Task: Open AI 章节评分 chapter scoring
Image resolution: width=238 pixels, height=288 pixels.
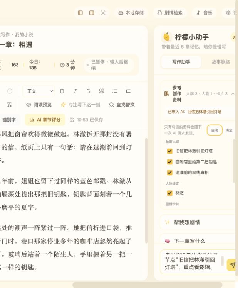Action: [45, 120]
